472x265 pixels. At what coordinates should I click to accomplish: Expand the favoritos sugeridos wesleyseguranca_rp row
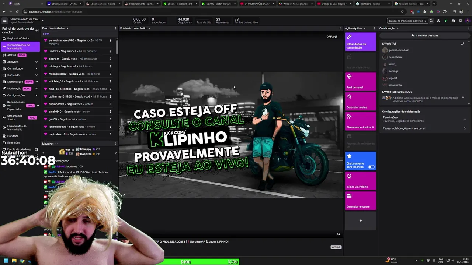(x=462, y=97)
